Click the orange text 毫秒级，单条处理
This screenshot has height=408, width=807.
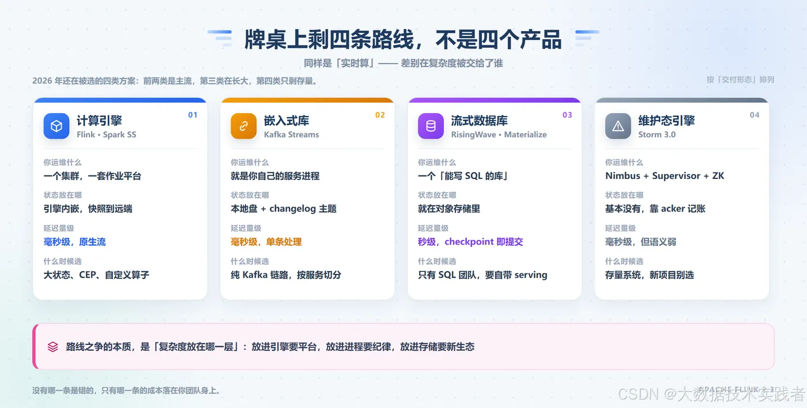pos(266,242)
